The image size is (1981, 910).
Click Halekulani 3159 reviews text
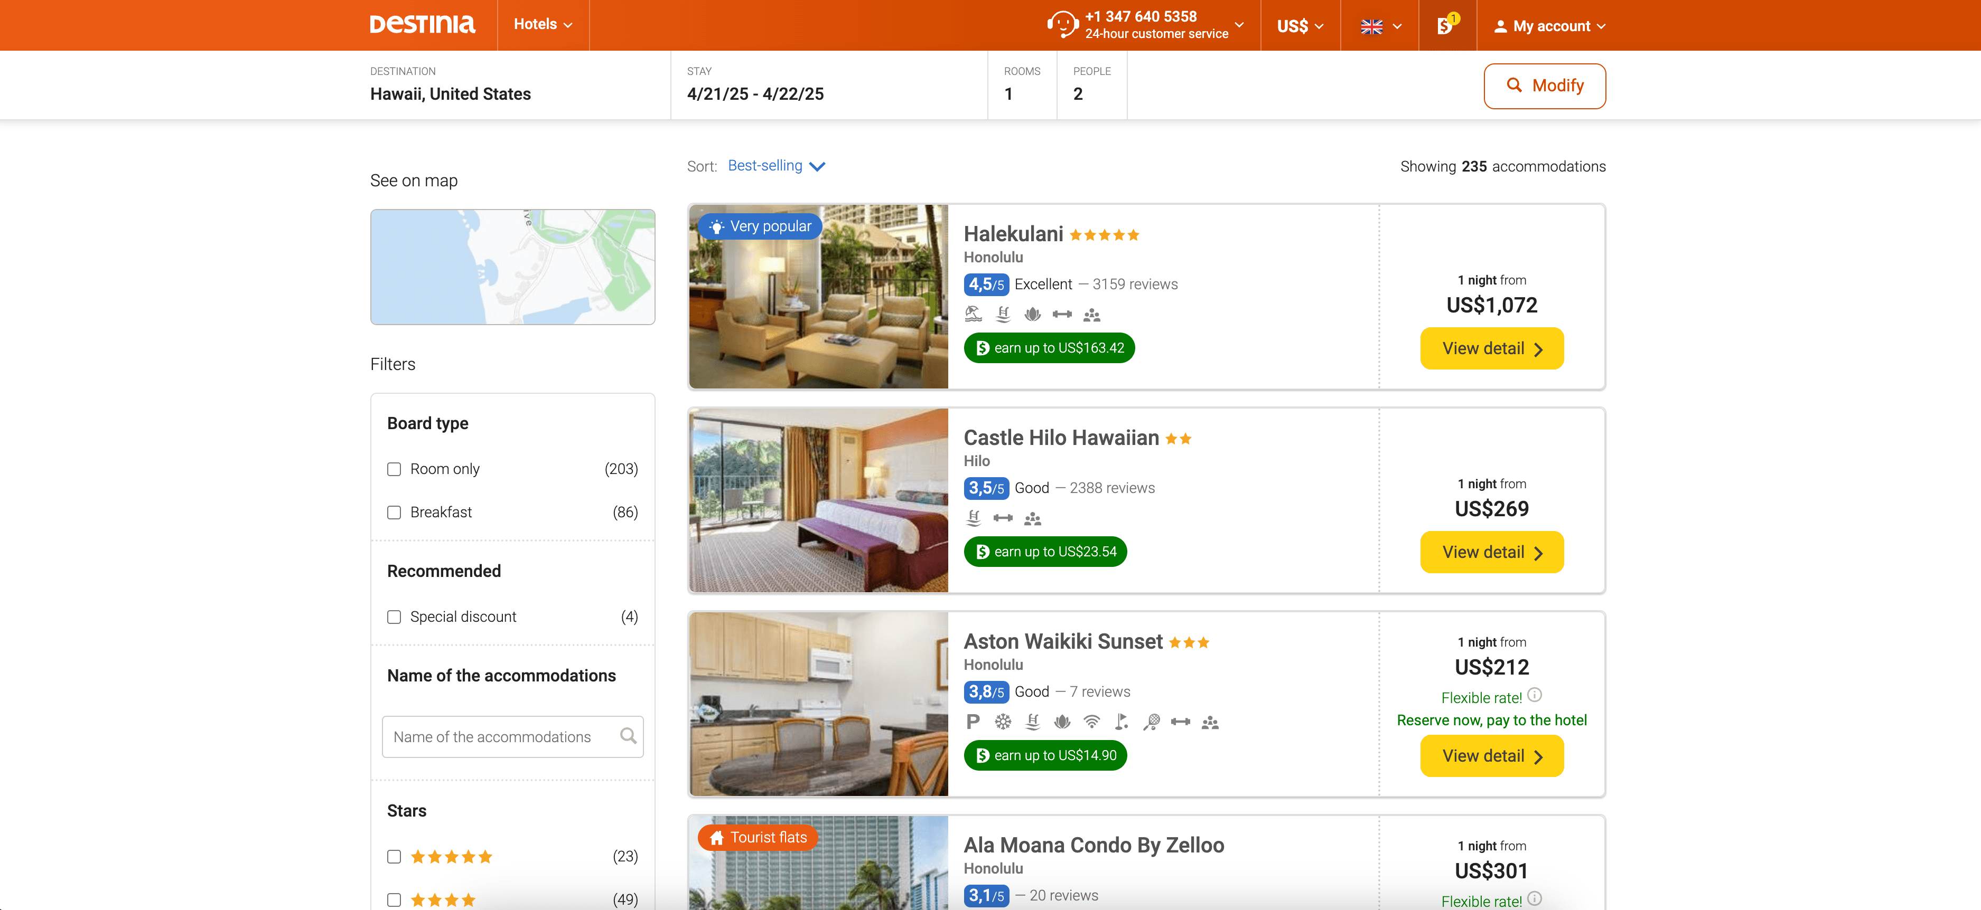pos(1135,285)
